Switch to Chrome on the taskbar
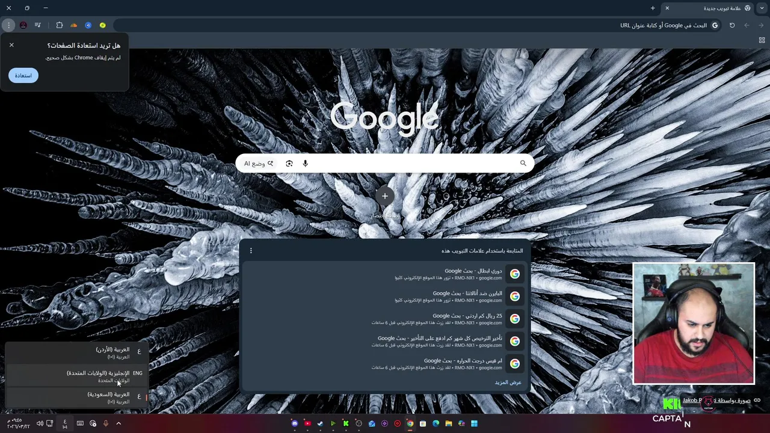The image size is (770, 433). click(410, 423)
